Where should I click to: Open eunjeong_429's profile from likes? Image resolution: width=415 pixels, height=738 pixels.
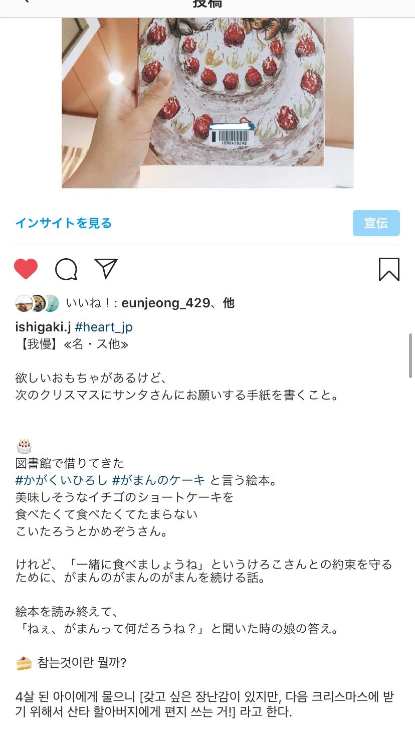(x=166, y=303)
